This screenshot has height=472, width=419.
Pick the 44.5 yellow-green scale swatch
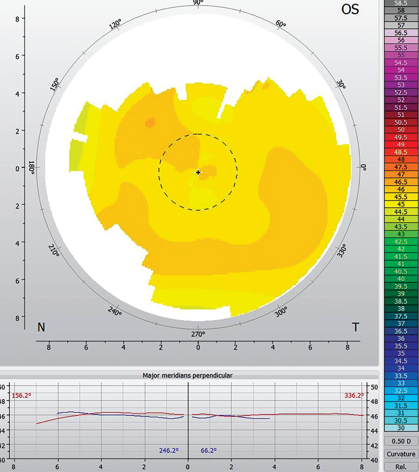(401, 212)
